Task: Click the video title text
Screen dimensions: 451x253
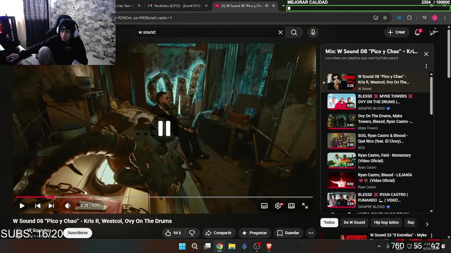Action: [x=92, y=221]
